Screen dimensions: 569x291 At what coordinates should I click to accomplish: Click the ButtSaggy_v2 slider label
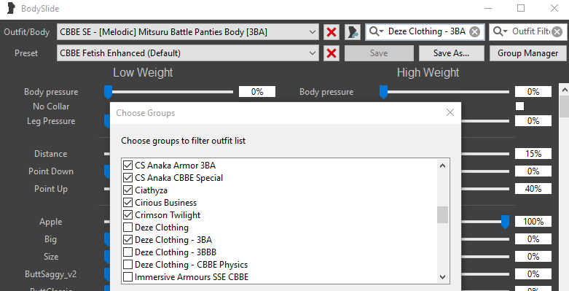tap(51, 274)
